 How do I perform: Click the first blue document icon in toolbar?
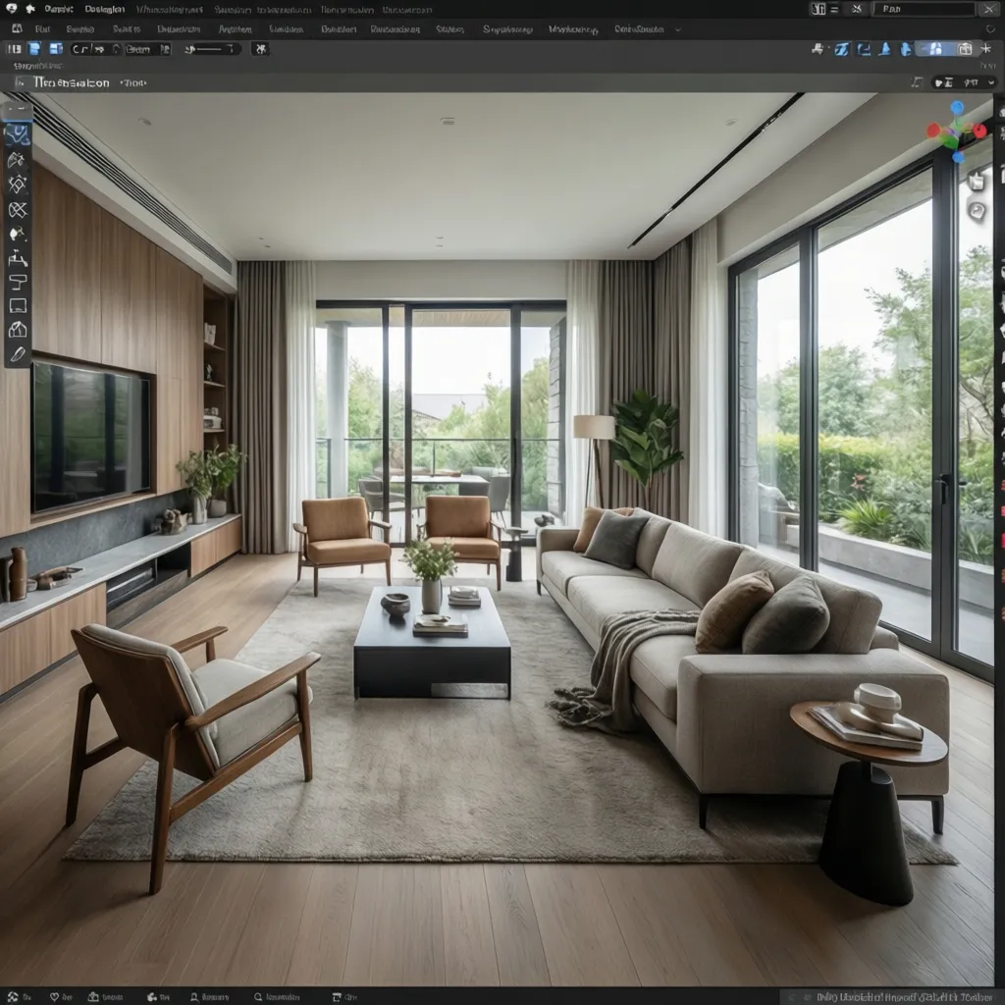(x=34, y=49)
